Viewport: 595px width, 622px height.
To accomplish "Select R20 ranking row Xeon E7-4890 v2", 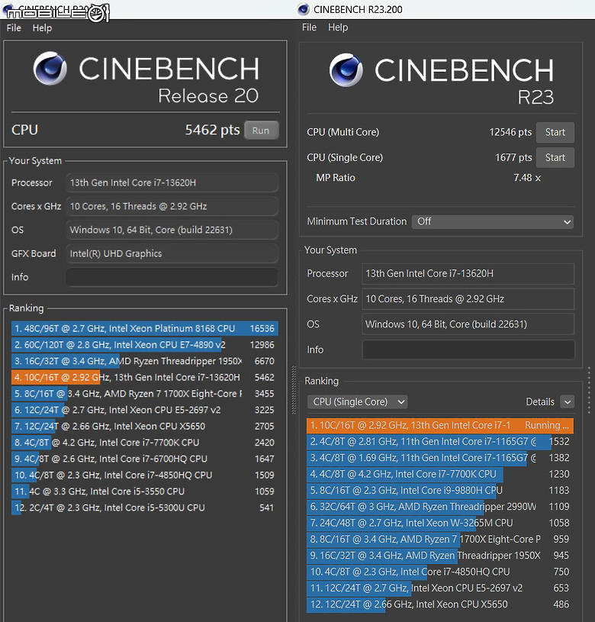I will (145, 345).
